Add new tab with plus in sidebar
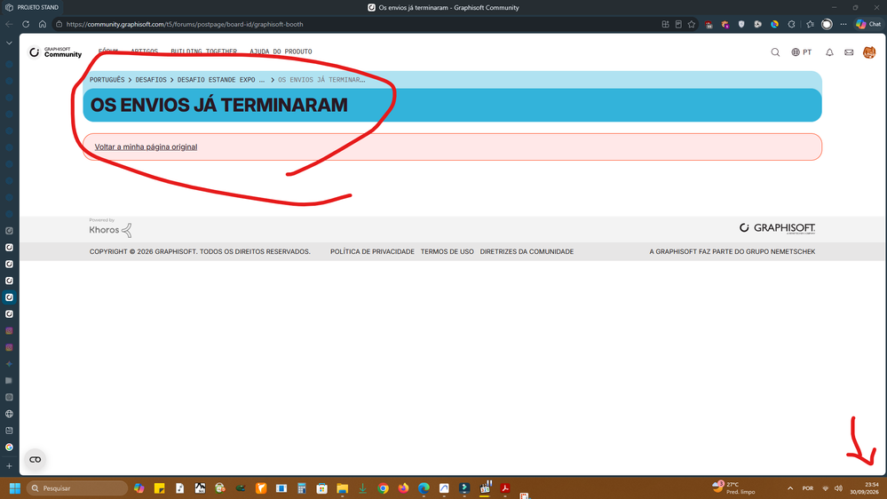The image size is (887, 499). point(9,466)
